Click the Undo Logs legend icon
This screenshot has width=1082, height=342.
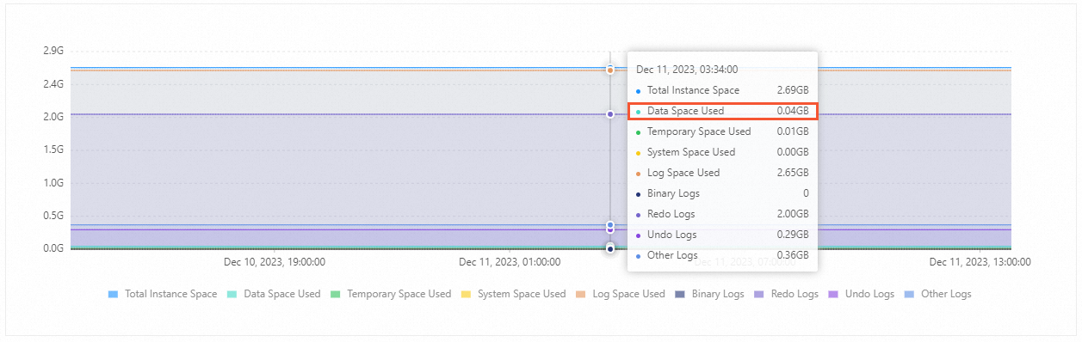pyautogui.click(x=833, y=294)
